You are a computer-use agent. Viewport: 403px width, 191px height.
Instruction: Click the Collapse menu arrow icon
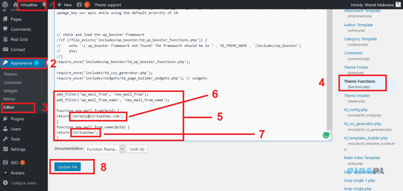[6, 183]
